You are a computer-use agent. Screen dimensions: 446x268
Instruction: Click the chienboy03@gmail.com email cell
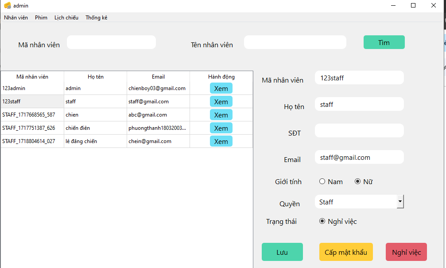click(x=158, y=88)
